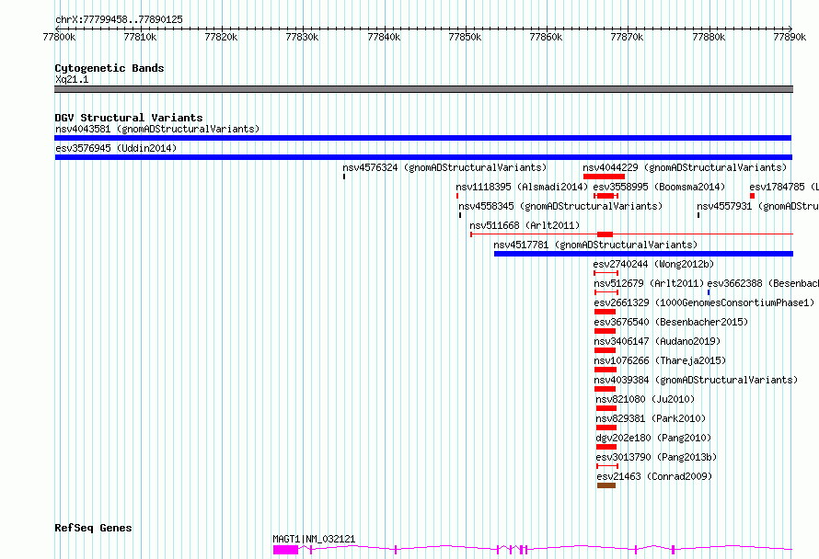Click esv2740244 (Wong2012b) label
This screenshot has width=819, height=559.
point(653,264)
